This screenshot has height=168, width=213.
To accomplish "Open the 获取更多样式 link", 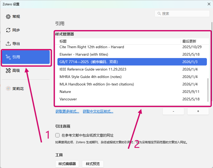I will pyautogui.click(x=67, y=112).
